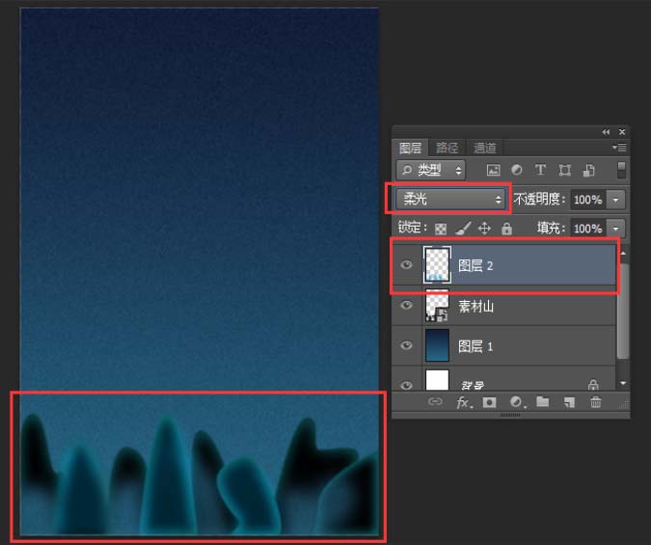This screenshot has width=651, height=545.
Task: Hide the 素材山 layer
Action: (x=406, y=306)
